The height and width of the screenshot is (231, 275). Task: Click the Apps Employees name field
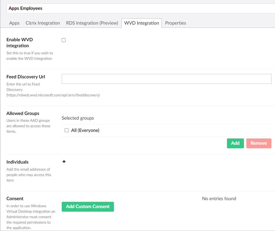[x=141, y=8]
